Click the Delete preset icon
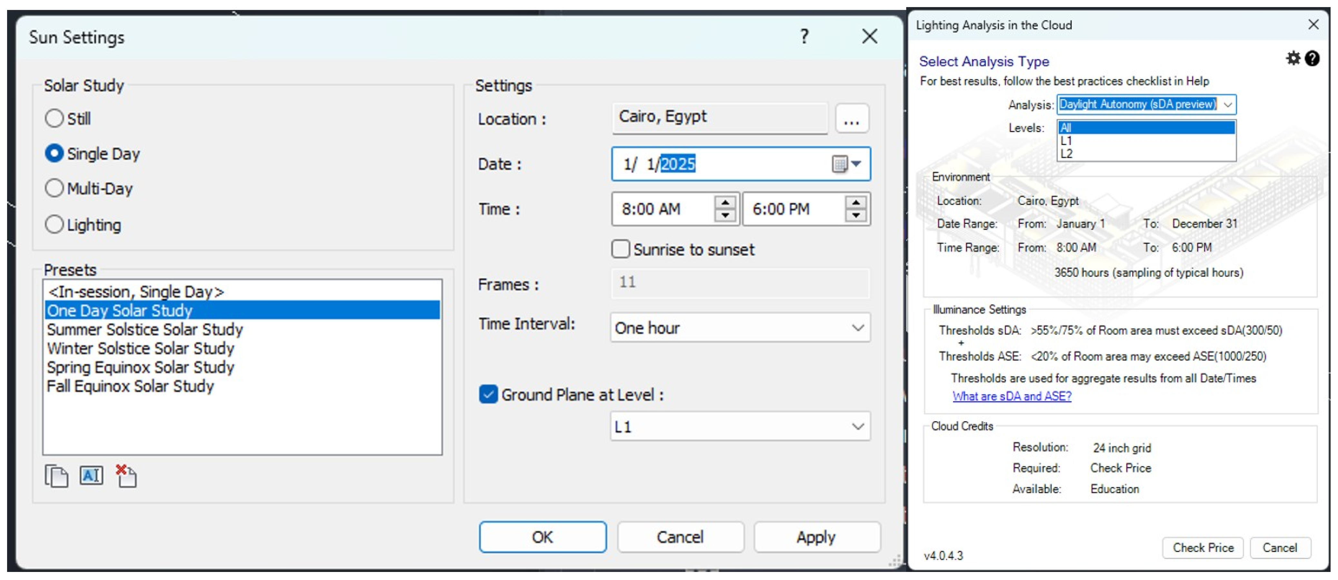The height and width of the screenshot is (580, 1338). (x=126, y=476)
